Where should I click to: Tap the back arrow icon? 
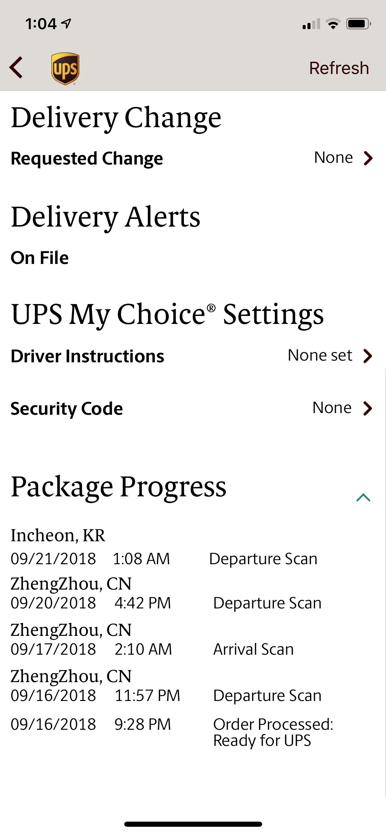[x=16, y=68]
